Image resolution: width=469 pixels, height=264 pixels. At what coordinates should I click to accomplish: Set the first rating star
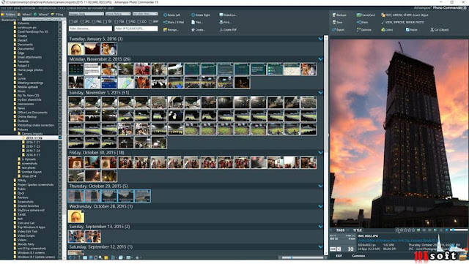(x=397, y=230)
